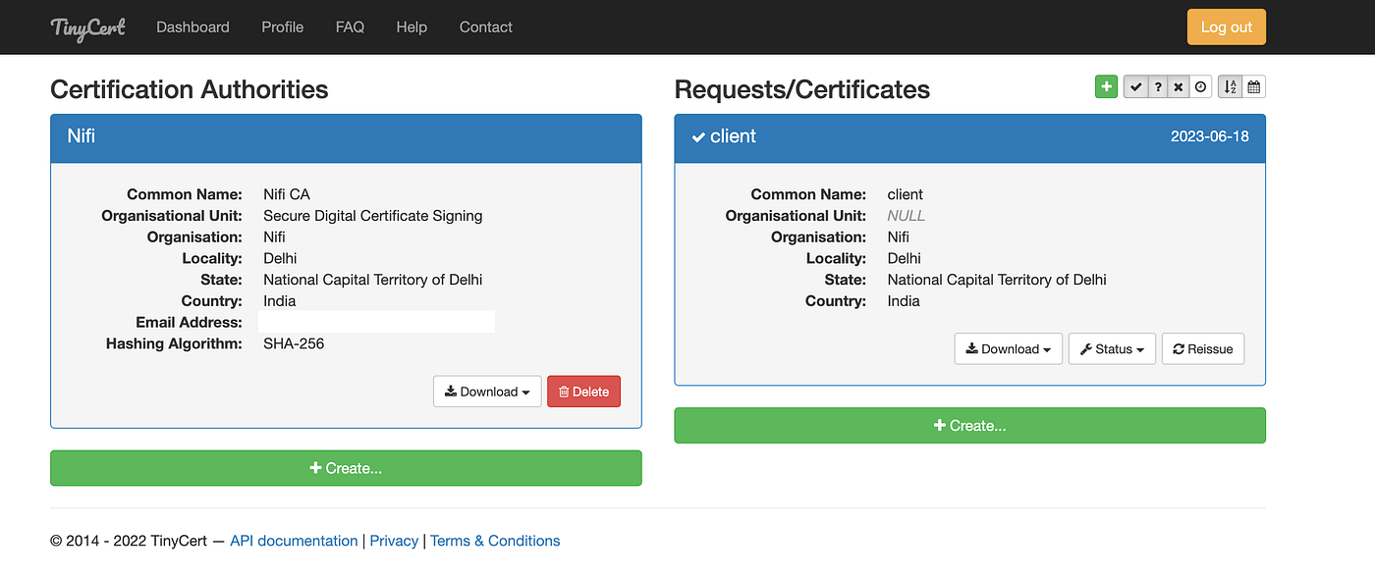This screenshot has height=577, width=1375.
Task: Create a new certification authority
Action: point(346,468)
